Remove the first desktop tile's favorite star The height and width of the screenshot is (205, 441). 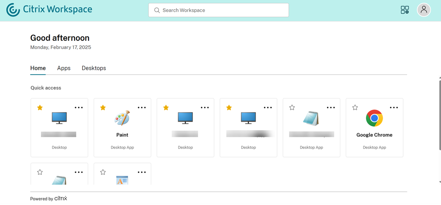click(x=40, y=108)
